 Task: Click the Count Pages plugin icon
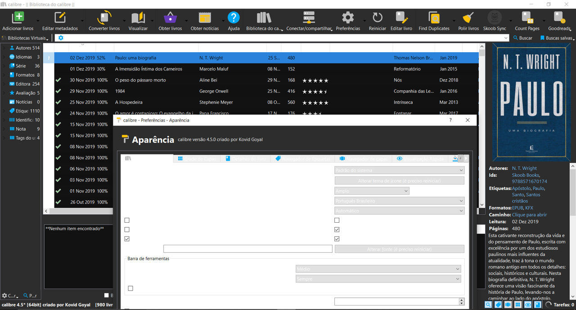(527, 18)
